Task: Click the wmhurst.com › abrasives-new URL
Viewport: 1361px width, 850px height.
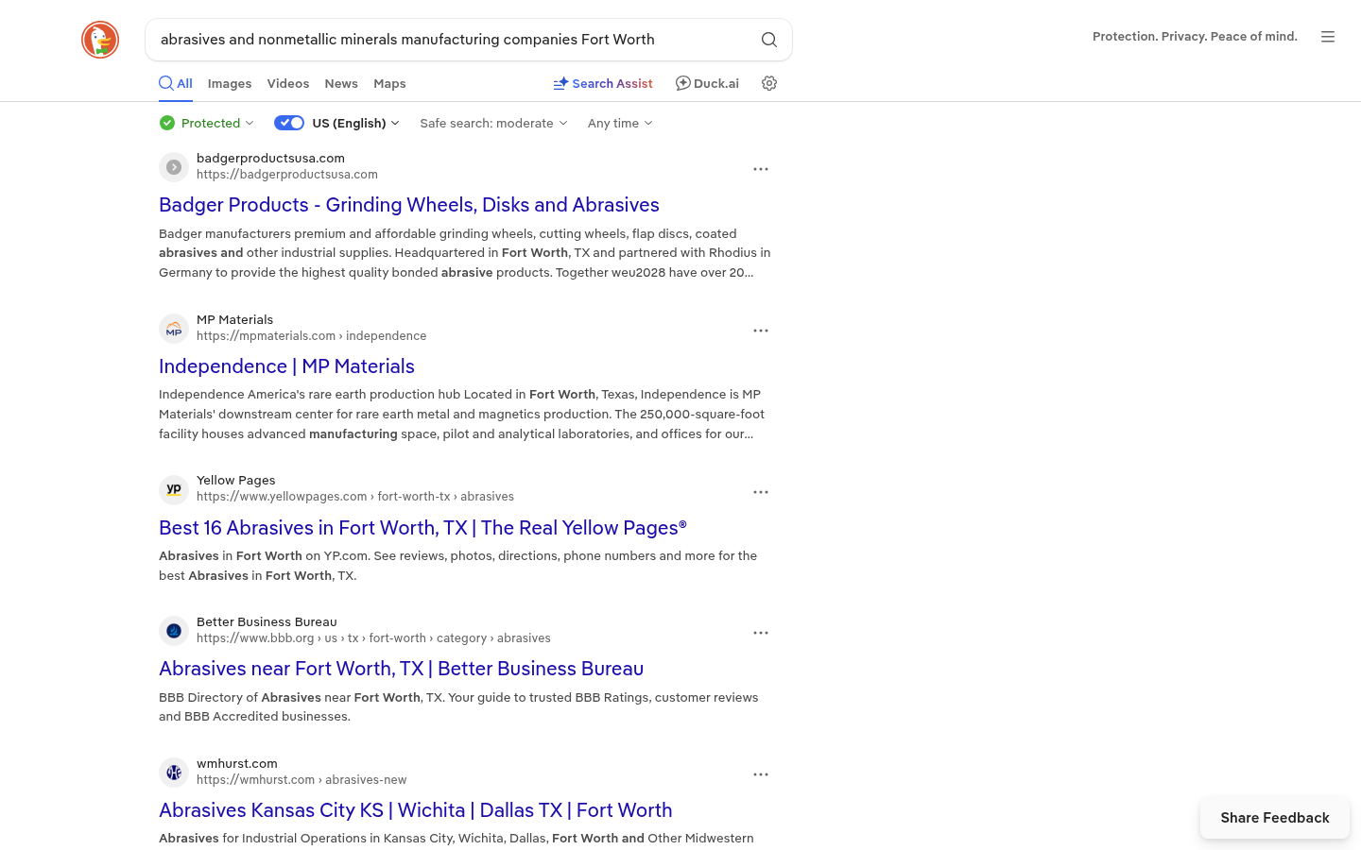Action: pyautogui.click(x=301, y=780)
